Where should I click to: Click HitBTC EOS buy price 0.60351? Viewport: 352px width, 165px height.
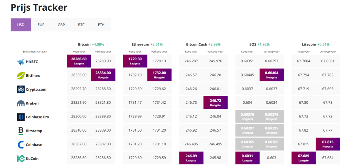pos(247,61)
